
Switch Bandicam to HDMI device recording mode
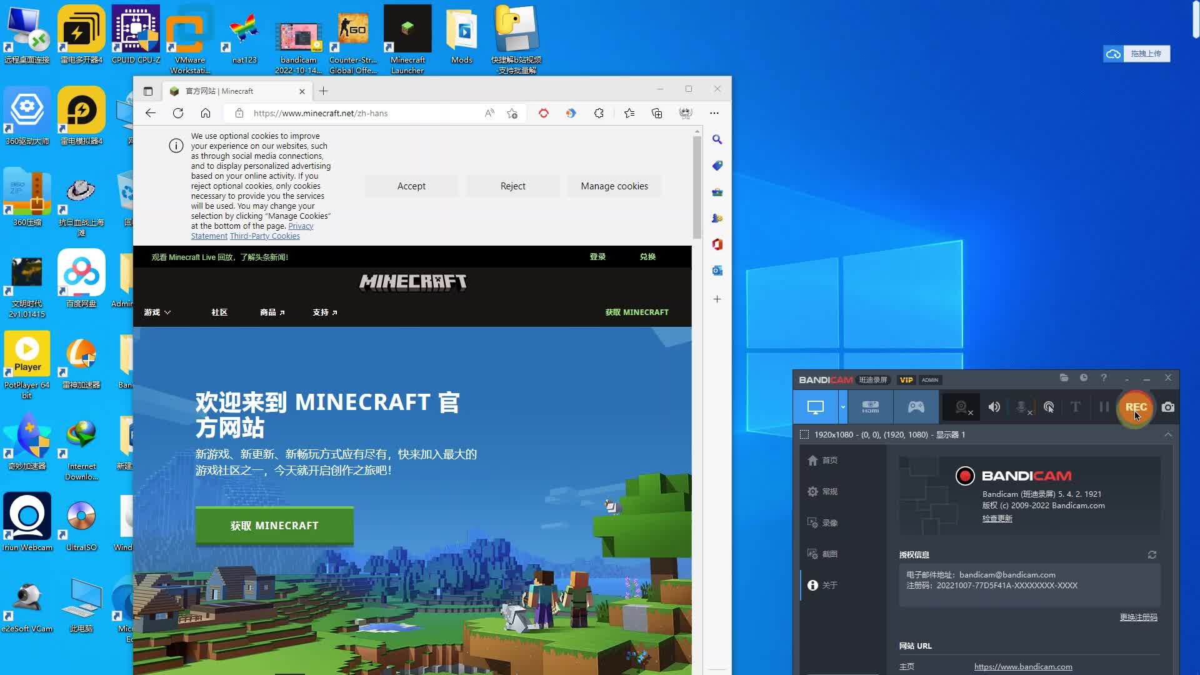(x=870, y=407)
